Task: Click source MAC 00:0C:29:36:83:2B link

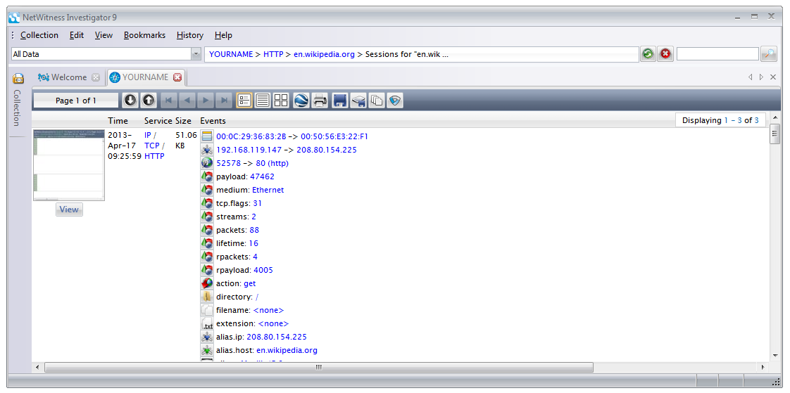Action: 251,136
